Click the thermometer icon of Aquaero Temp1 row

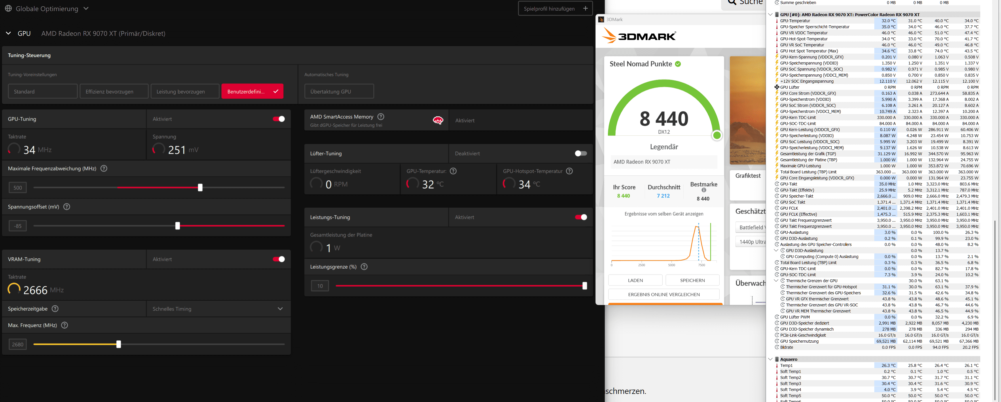(777, 365)
